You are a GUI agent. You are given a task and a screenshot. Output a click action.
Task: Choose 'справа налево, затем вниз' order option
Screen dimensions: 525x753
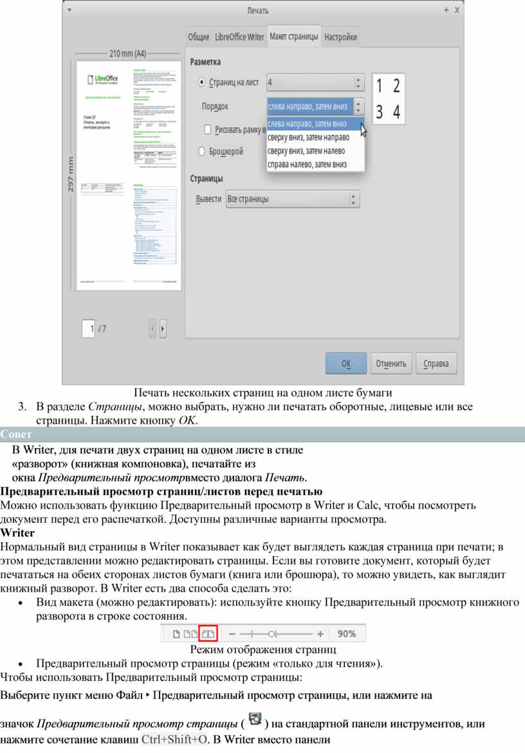315,164
